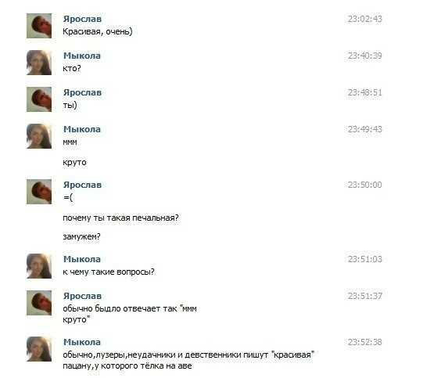Open Мыкола's avatar beside 'к чему такие вопросы?'
434x378 pixels.
coord(39,266)
